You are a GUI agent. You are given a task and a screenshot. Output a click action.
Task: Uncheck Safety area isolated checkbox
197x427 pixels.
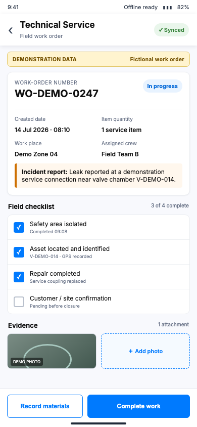19,227
